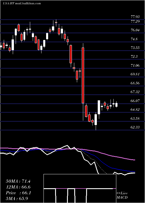Click the 74.8 price level label
145x203 pixels.
(134, 39)
